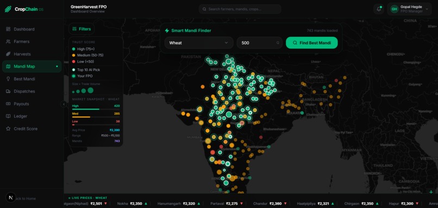438x208 pixels.
Task: Click the sliders icon on Filters button
Action: (x=74, y=29)
